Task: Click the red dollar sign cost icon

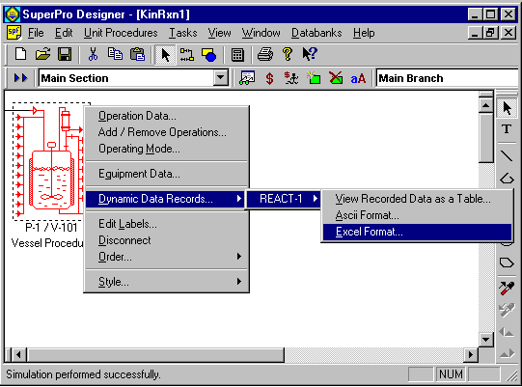Action: tap(269, 78)
